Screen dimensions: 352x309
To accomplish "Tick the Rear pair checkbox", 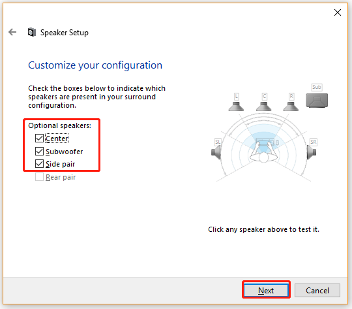I will tap(39, 177).
